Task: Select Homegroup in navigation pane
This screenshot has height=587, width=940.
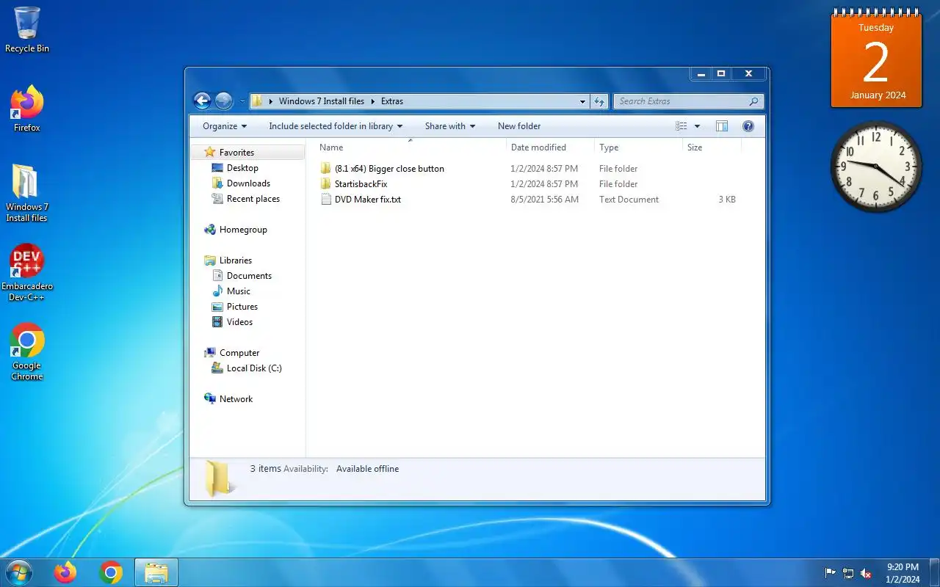Action: pyautogui.click(x=243, y=230)
